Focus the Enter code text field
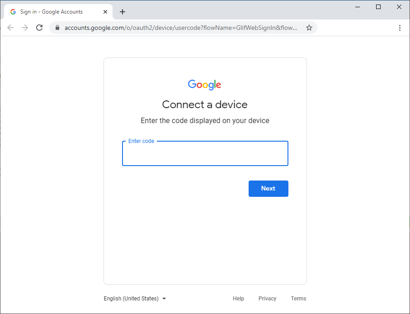410x314 pixels. [x=205, y=153]
